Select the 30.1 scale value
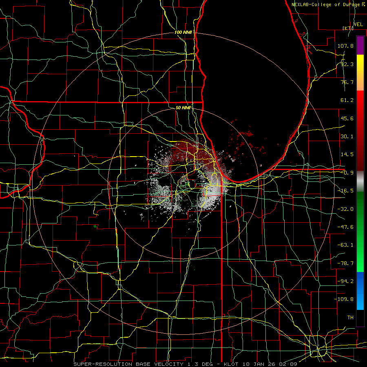The height and width of the screenshot is (367, 367). (347, 137)
